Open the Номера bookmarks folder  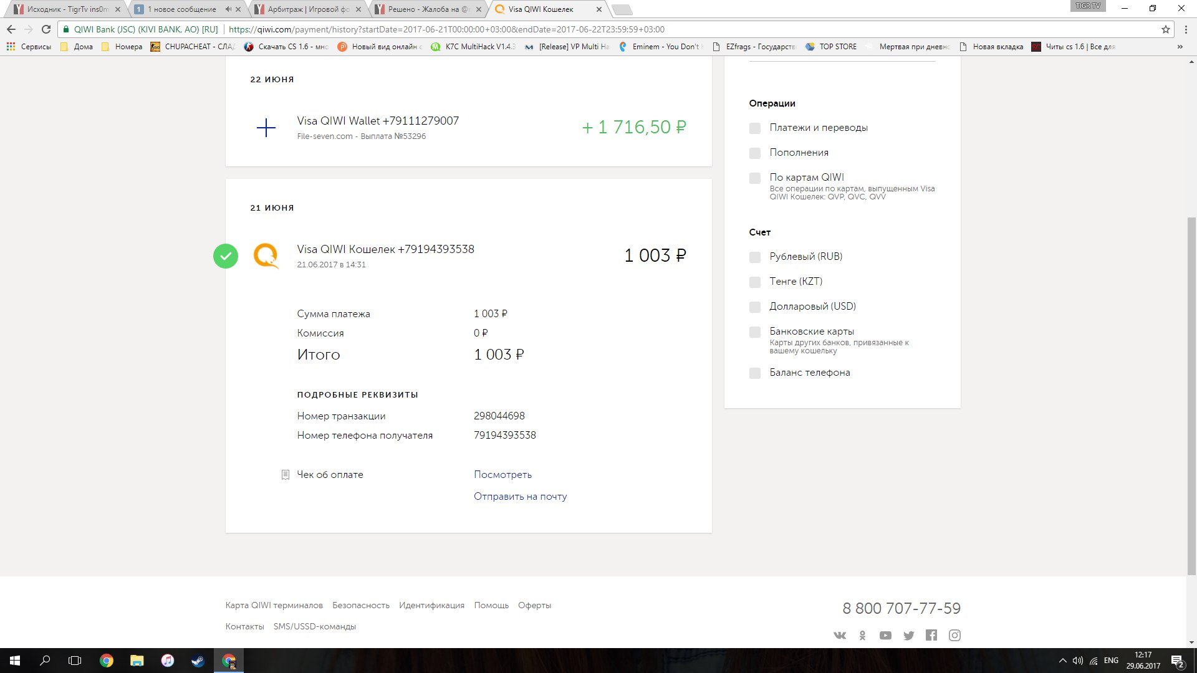122,47
